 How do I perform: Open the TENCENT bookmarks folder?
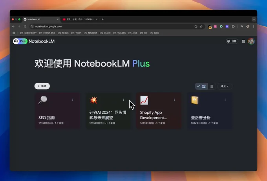click(90, 33)
